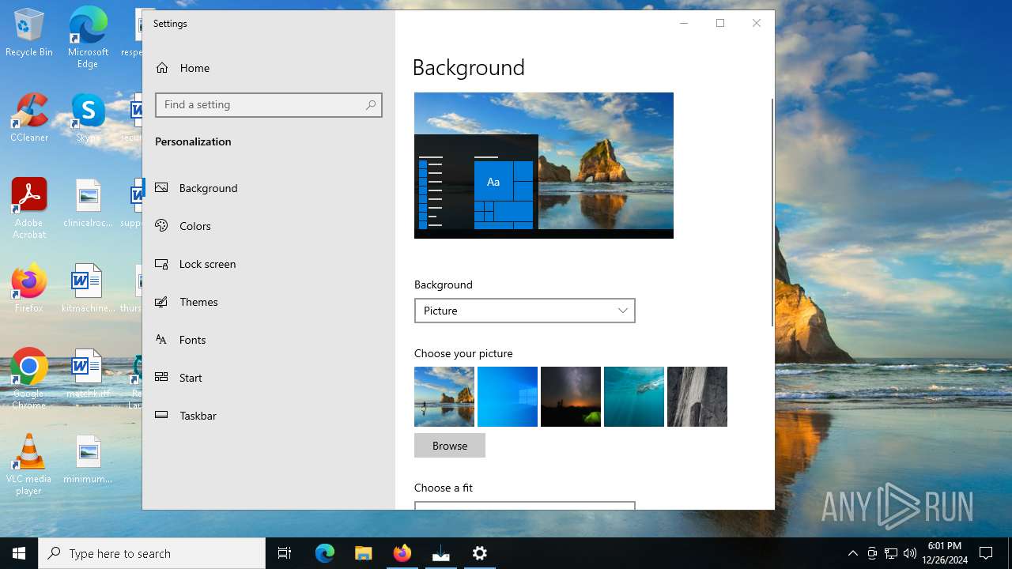
Task: Open the taskbar clock and date
Action: pos(945,553)
